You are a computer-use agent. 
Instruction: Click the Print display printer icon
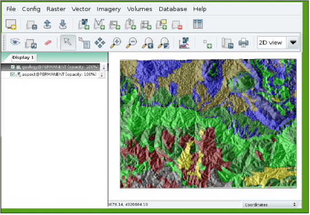[244, 43]
